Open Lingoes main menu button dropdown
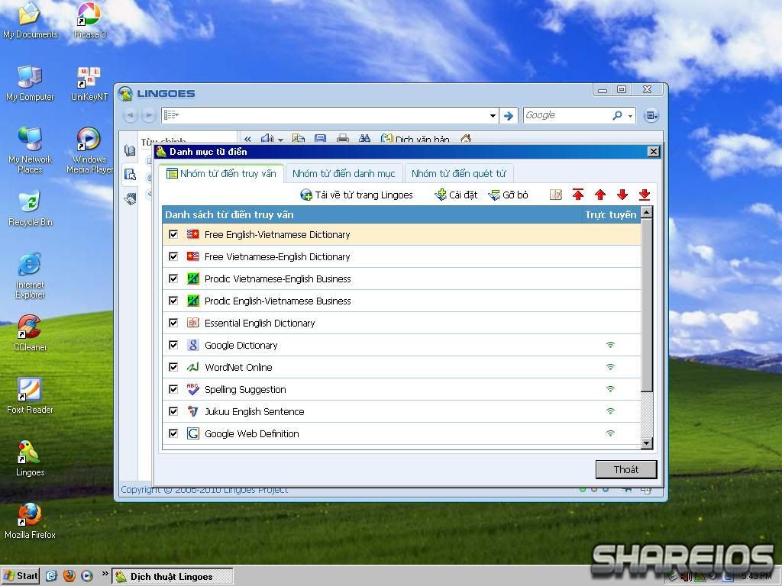Viewport: 782px width, 586px height. click(651, 116)
